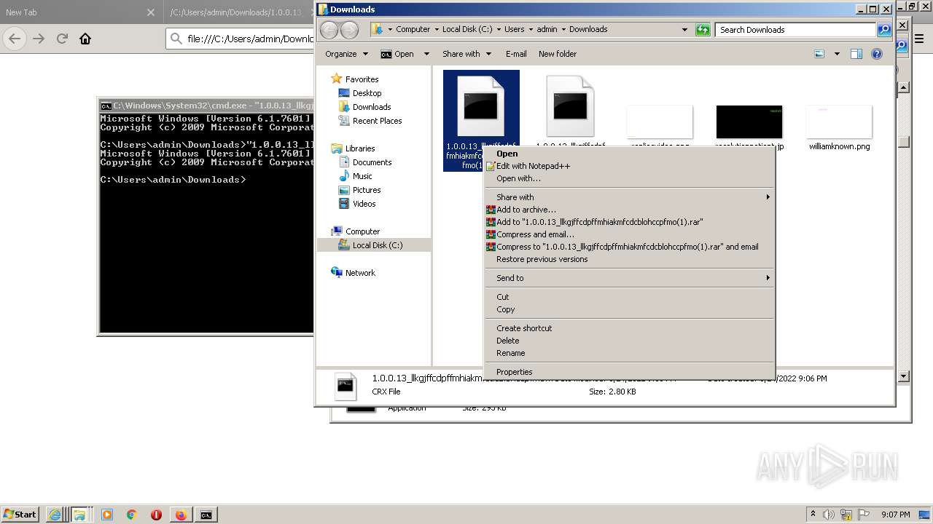
Task: Click the green refresh button in address bar
Action: [703, 30]
